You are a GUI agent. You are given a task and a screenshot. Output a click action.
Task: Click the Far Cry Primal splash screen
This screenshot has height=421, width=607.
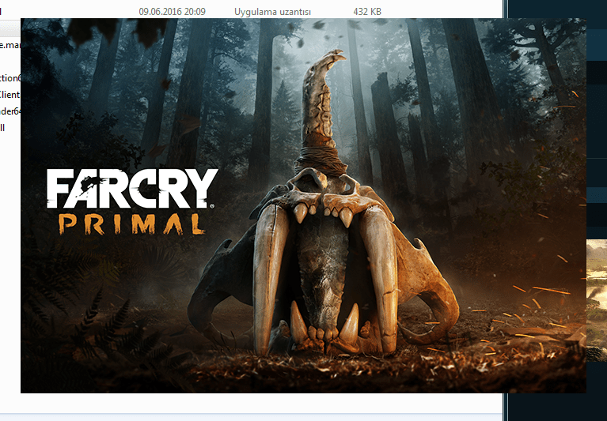coord(303,205)
